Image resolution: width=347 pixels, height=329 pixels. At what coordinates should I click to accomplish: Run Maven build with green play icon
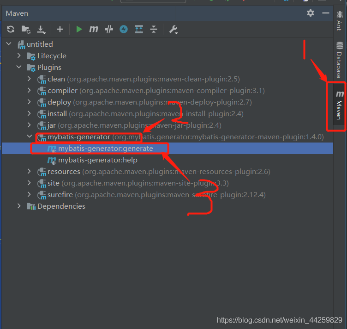tap(79, 29)
